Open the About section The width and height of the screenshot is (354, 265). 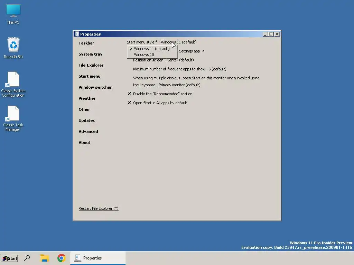pyautogui.click(x=84, y=143)
